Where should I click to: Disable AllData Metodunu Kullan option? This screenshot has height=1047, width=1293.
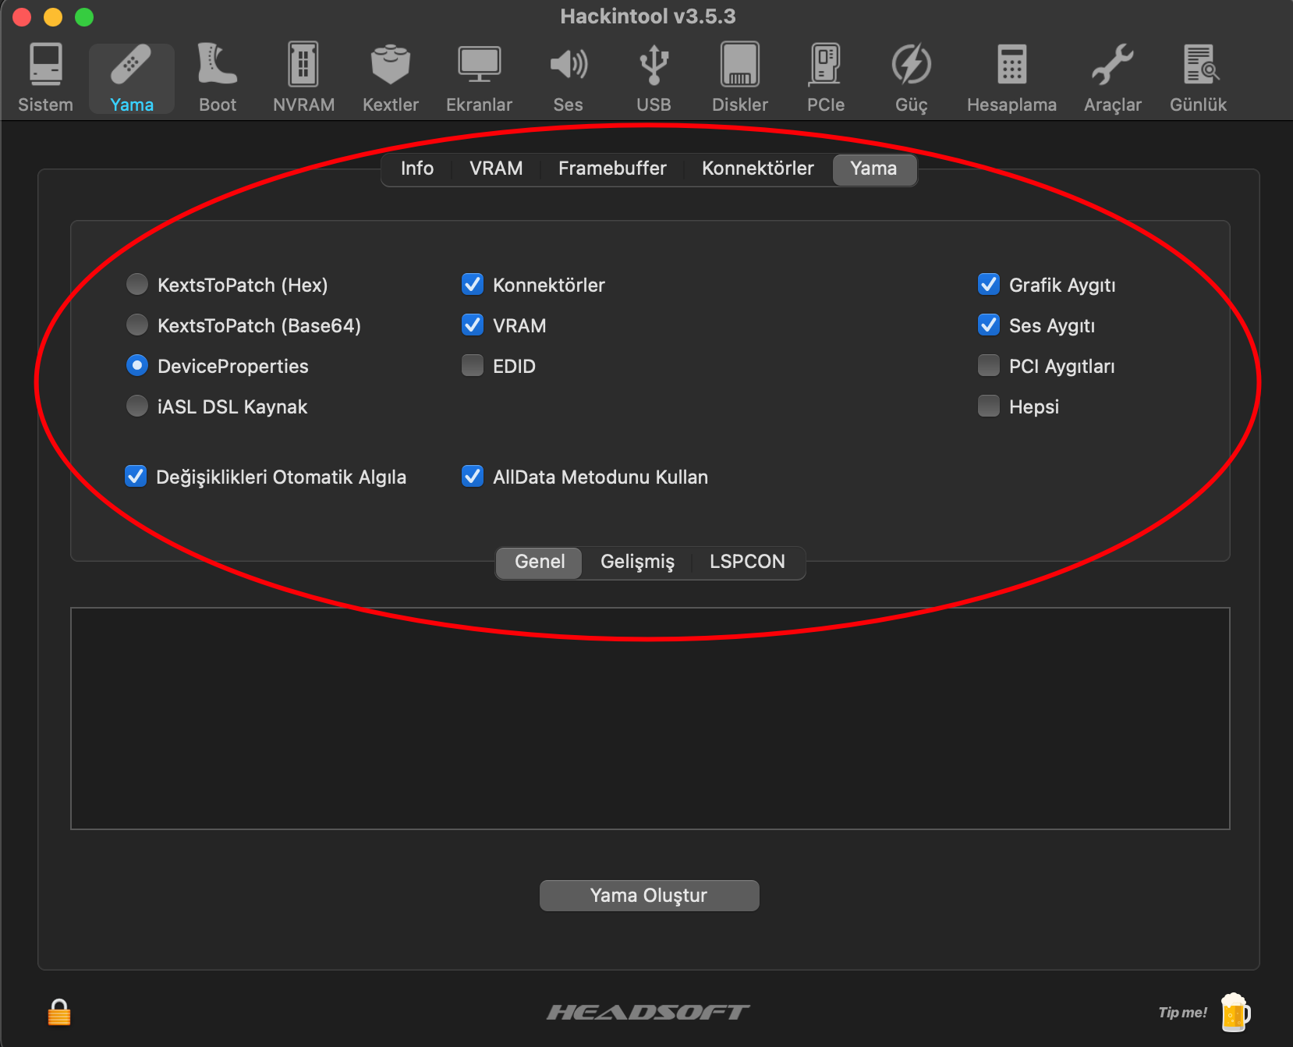[473, 477]
